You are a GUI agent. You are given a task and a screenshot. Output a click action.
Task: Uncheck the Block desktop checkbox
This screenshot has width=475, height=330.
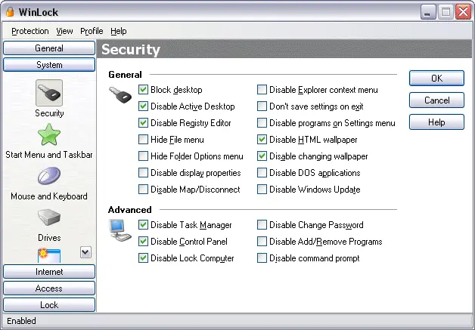click(143, 90)
